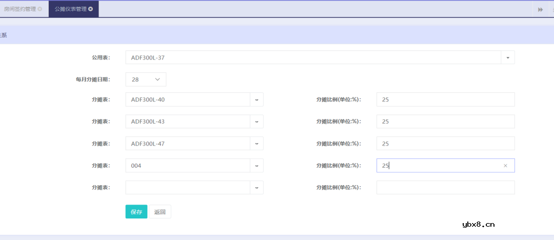The width and height of the screenshot is (554, 240).
Task: Click the double-arrow tab scroll icon
Action: click(x=540, y=10)
